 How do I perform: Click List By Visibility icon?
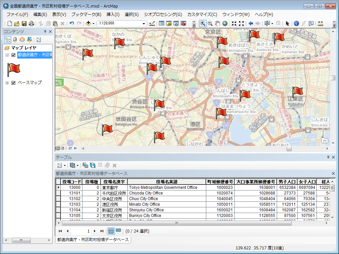pyautogui.click(x=22, y=40)
